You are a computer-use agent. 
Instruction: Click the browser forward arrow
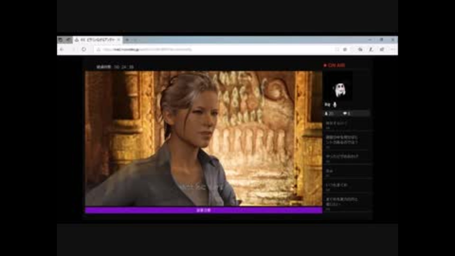click(x=73, y=50)
